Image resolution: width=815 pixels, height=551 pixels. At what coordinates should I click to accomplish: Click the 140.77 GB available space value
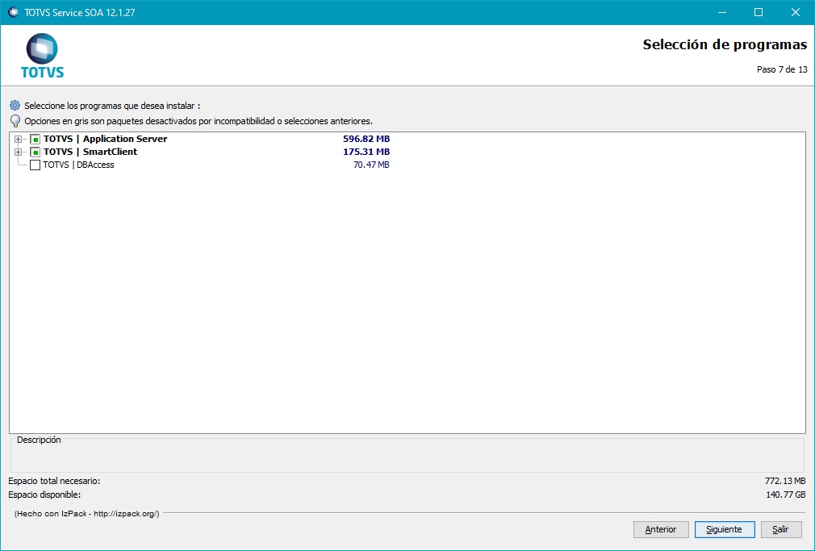click(x=786, y=495)
